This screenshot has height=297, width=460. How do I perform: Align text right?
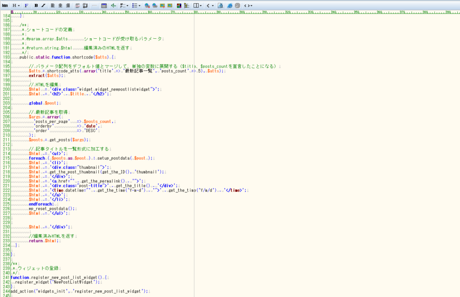(68, 5)
